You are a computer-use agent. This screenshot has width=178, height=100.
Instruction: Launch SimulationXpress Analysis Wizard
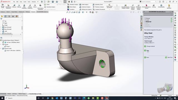[x=125, y=7]
